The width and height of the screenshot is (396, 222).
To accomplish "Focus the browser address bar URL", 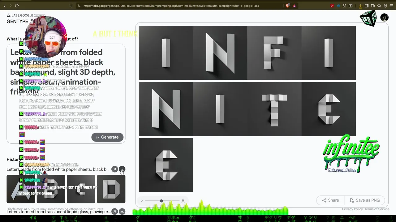I will (171, 6).
